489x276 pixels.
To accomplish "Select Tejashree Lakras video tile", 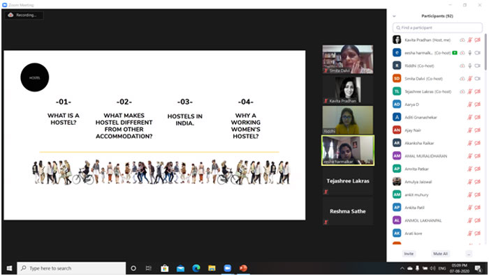I will 348,181.
